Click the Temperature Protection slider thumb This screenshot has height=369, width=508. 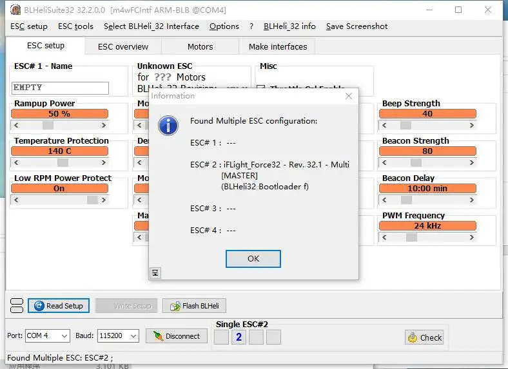pos(63,162)
